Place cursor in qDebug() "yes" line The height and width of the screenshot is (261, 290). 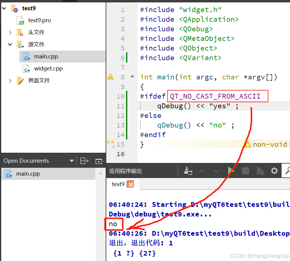click(198, 106)
